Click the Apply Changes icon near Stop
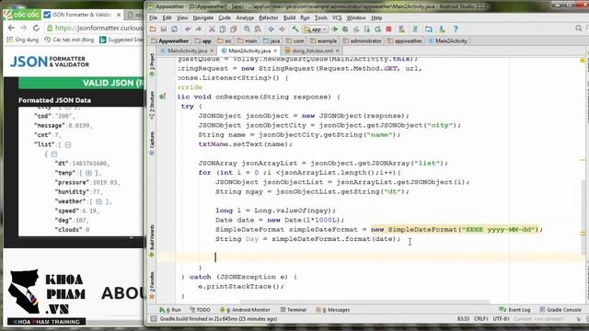 click(x=378, y=29)
